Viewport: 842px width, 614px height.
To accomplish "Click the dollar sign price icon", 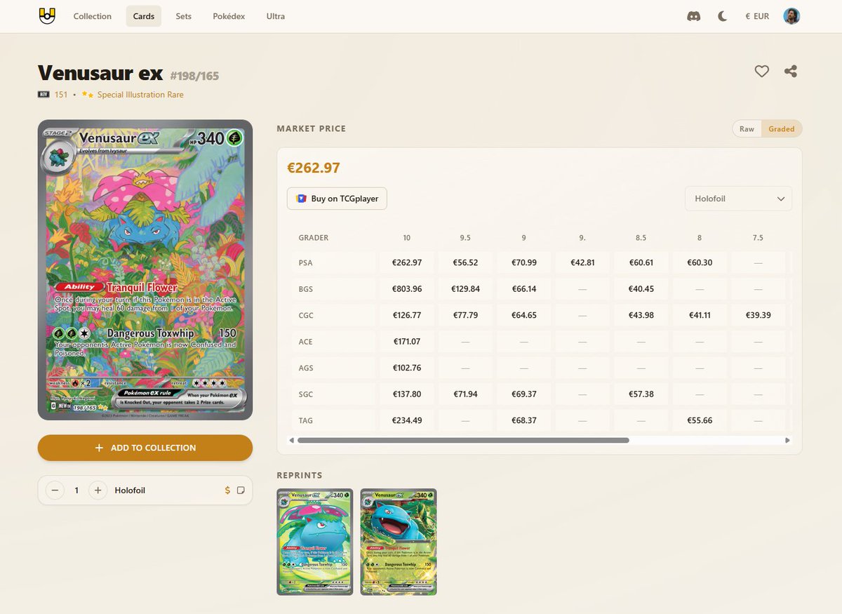I will point(227,490).
